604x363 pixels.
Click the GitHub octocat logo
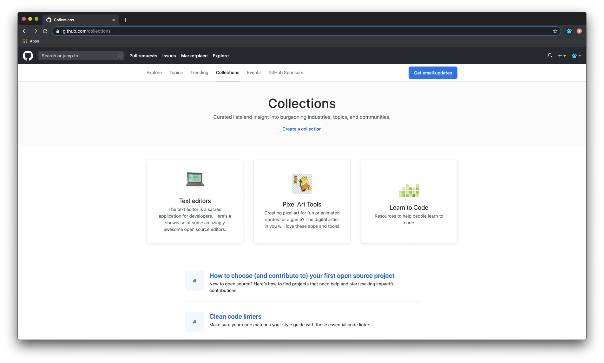tap(28, 56)
